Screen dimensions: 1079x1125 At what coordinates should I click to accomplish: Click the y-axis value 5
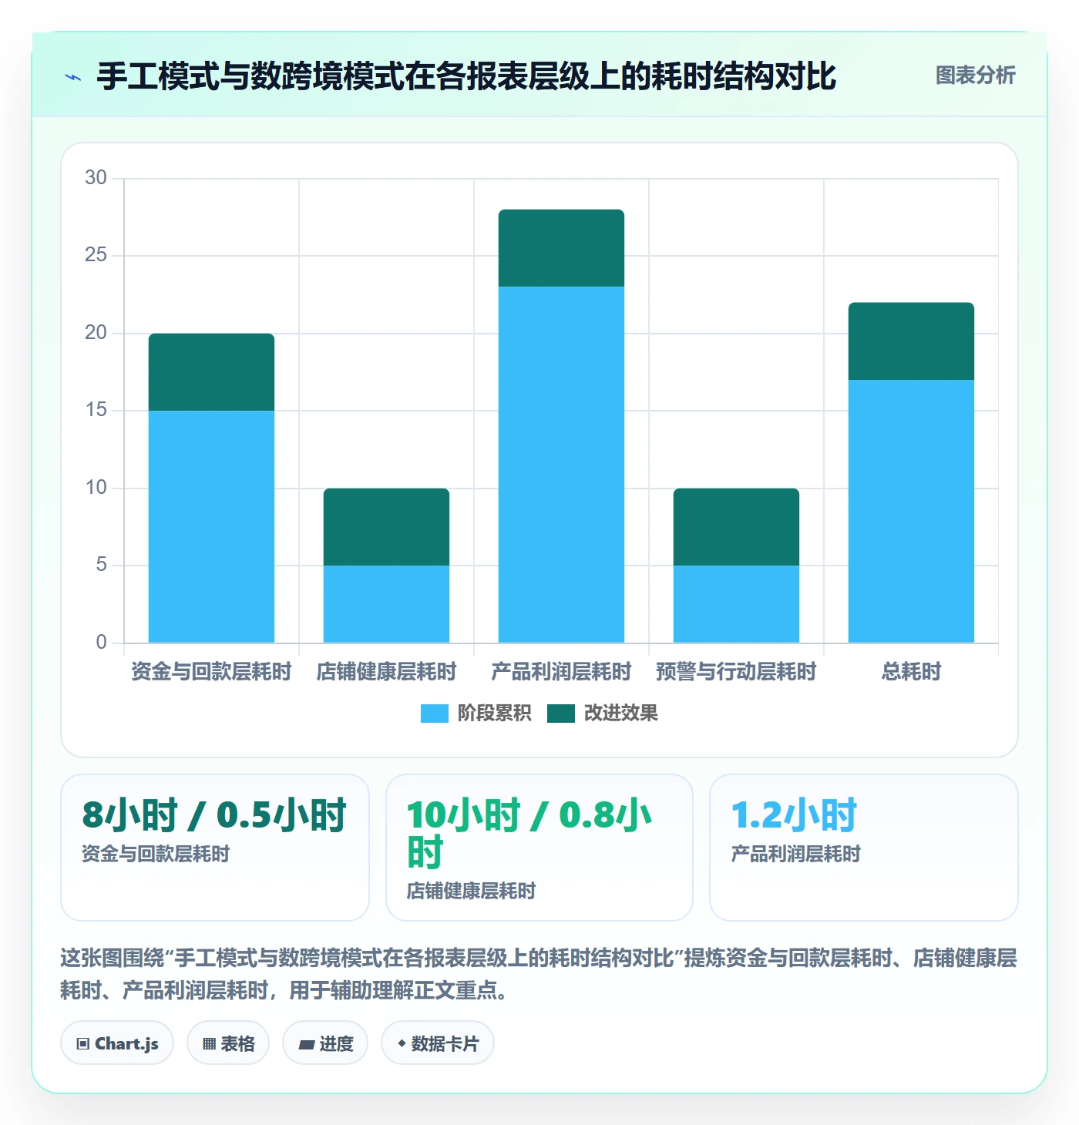(x=101, y=565)
